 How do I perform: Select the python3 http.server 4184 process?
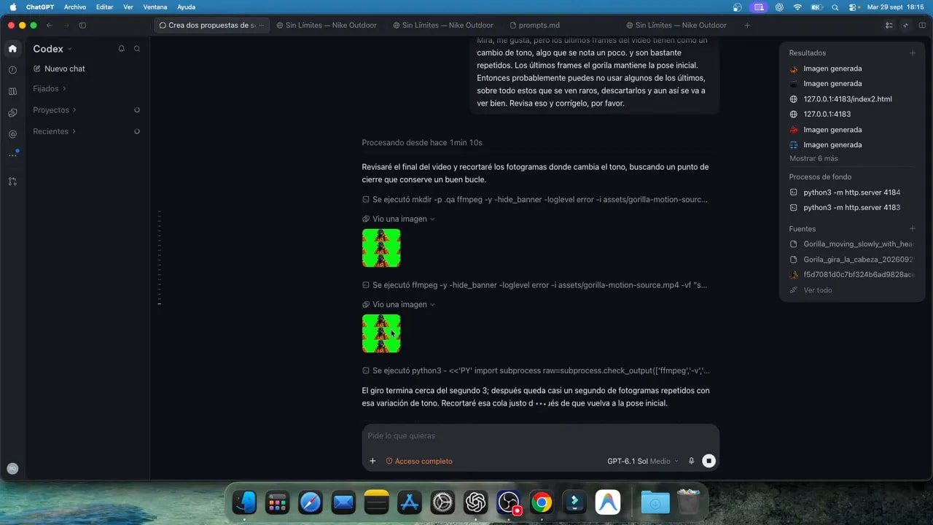(851, 192)
